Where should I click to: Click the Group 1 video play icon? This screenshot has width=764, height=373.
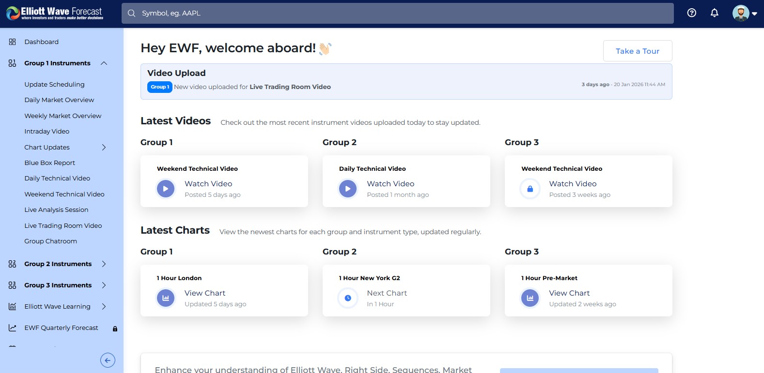pyautogui.click(x=166, y=189)
